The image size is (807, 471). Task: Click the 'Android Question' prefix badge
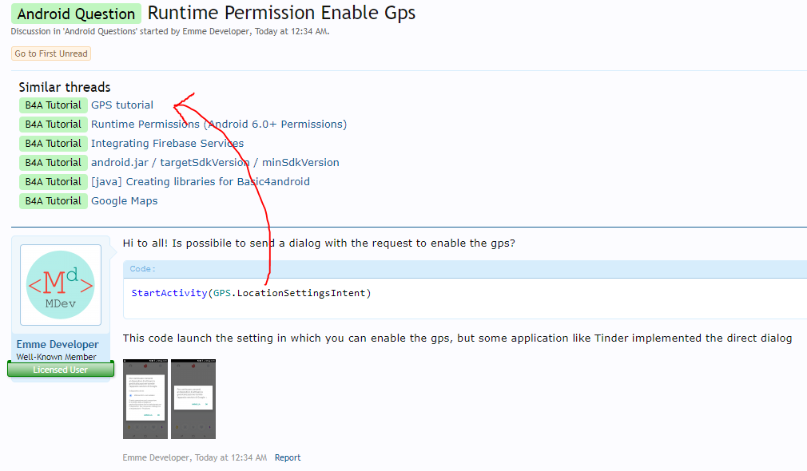pyautogui.click(x=76, y=14)
